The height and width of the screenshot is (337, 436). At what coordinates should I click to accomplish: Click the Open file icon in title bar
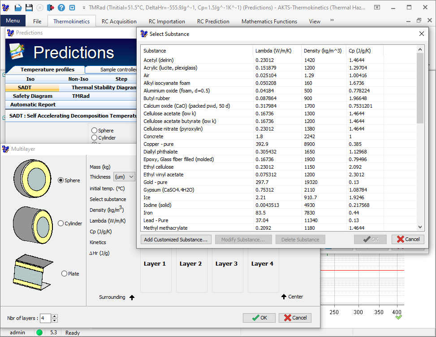click(18, 8)
